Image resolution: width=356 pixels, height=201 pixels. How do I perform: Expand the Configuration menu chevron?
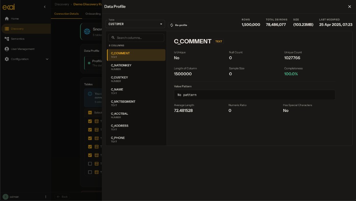coord(47,59)
